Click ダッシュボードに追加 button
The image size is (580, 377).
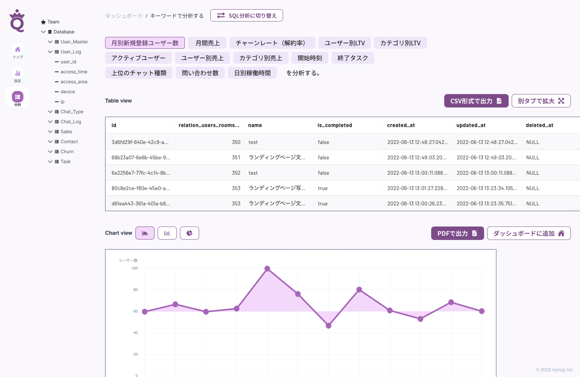(529, 233)
